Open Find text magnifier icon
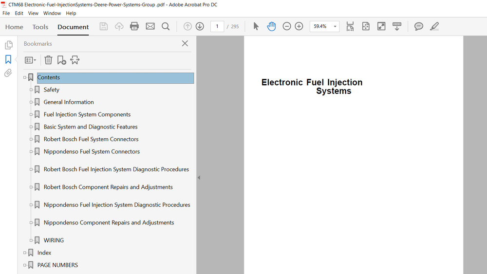This screenshot has width=487, height=274. point(166,26)
